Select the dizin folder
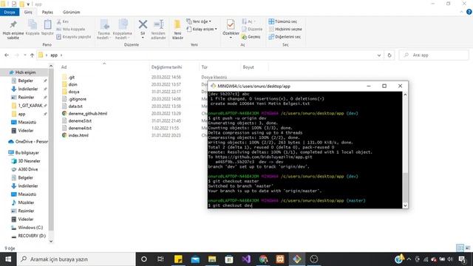 [x=72, y=84]
